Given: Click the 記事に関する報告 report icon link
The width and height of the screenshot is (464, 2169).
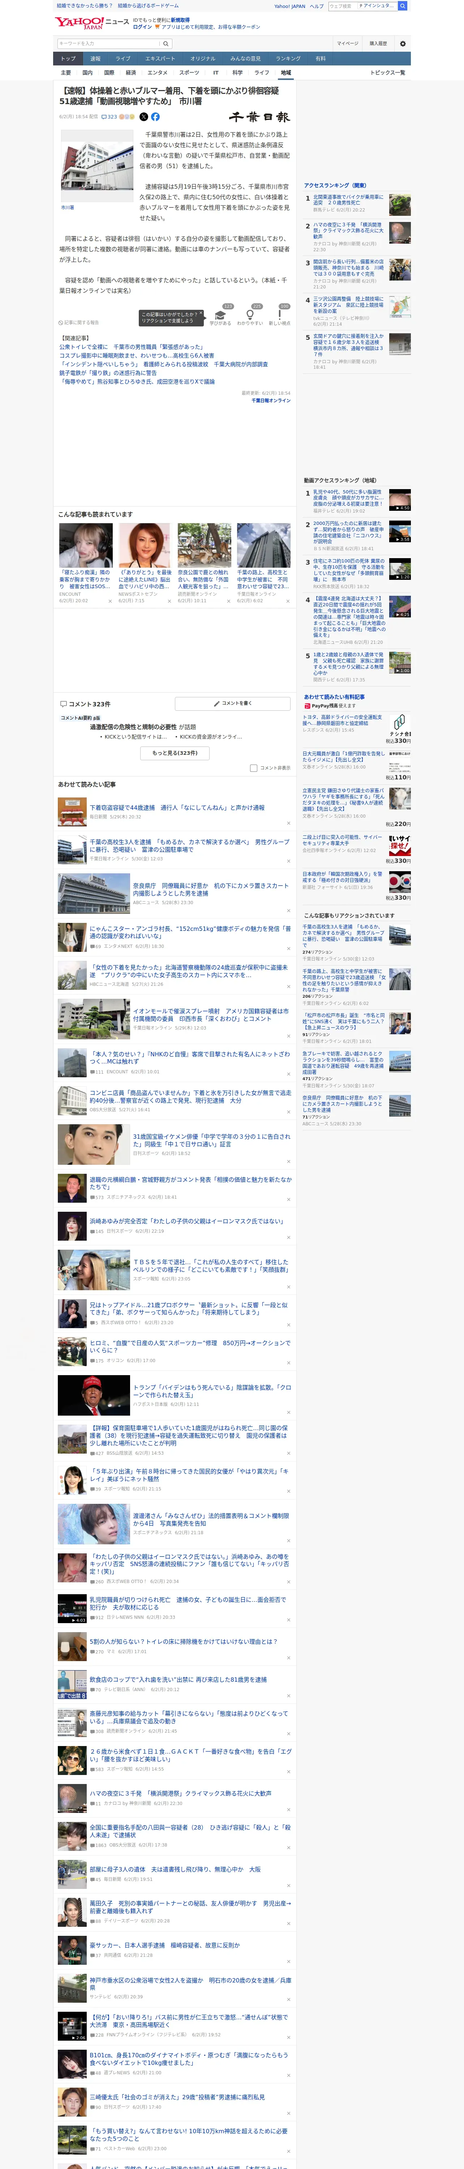Looking at the screenshot, I should [x=78, y=322].
